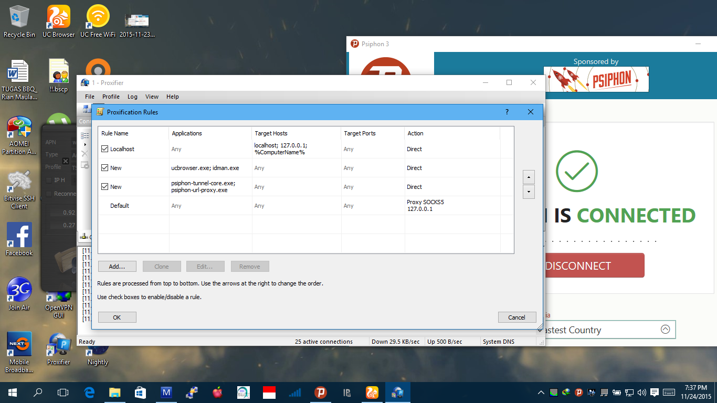Open the View menu in Proxifier
717x403 pixels.
(x=152, y=97)
